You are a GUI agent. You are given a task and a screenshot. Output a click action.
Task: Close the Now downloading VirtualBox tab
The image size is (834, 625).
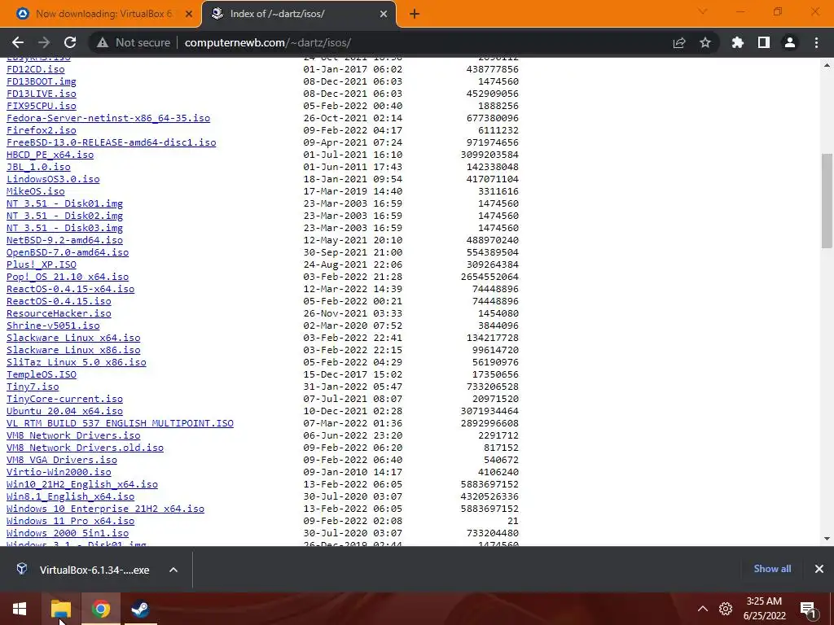click(x=189, y=14)
